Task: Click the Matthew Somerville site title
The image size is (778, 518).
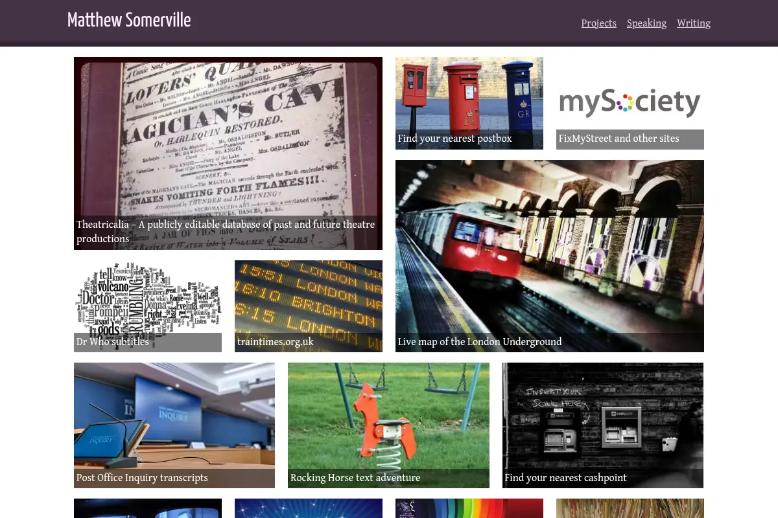Action: point(129,21)
